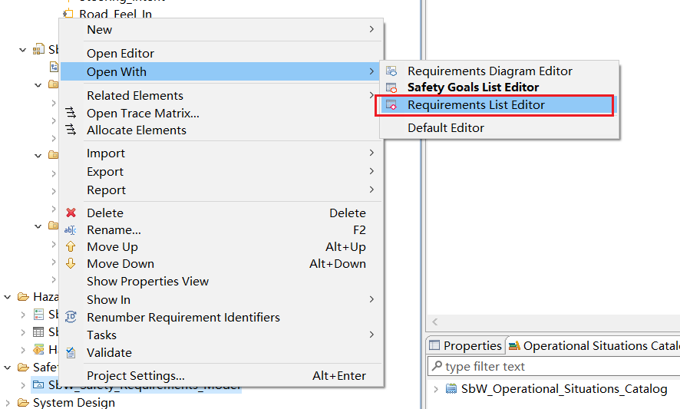Select Show Properties View
The width and height of the screenshot is (680, 409).
coord(221,282)
